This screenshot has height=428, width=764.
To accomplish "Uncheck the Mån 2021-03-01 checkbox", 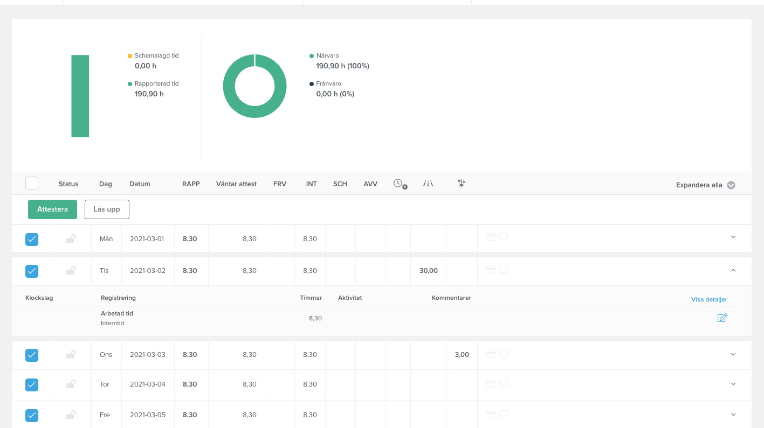I will 32,239.
